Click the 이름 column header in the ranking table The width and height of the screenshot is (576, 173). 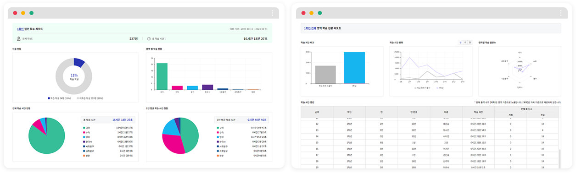[x=446, y=112]
